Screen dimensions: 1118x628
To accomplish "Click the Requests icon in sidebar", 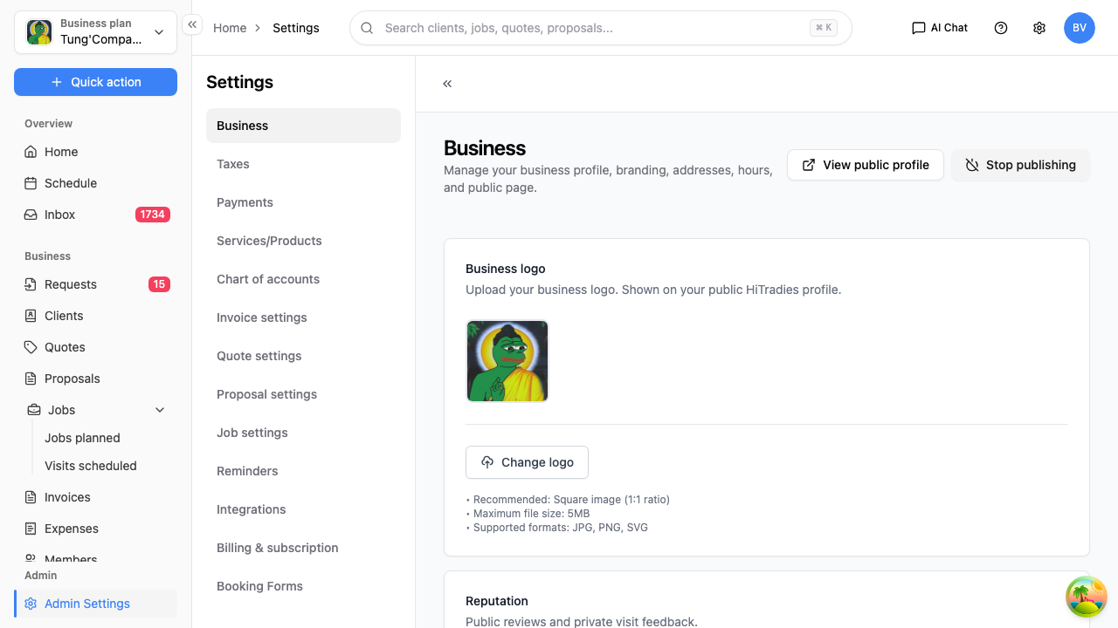I will (x=31, y=284).
